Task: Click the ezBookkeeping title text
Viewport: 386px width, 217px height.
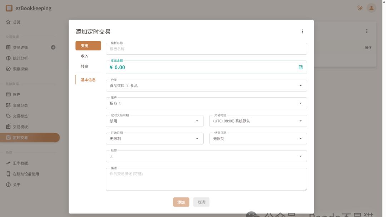Action: click(x=34, y=8)
